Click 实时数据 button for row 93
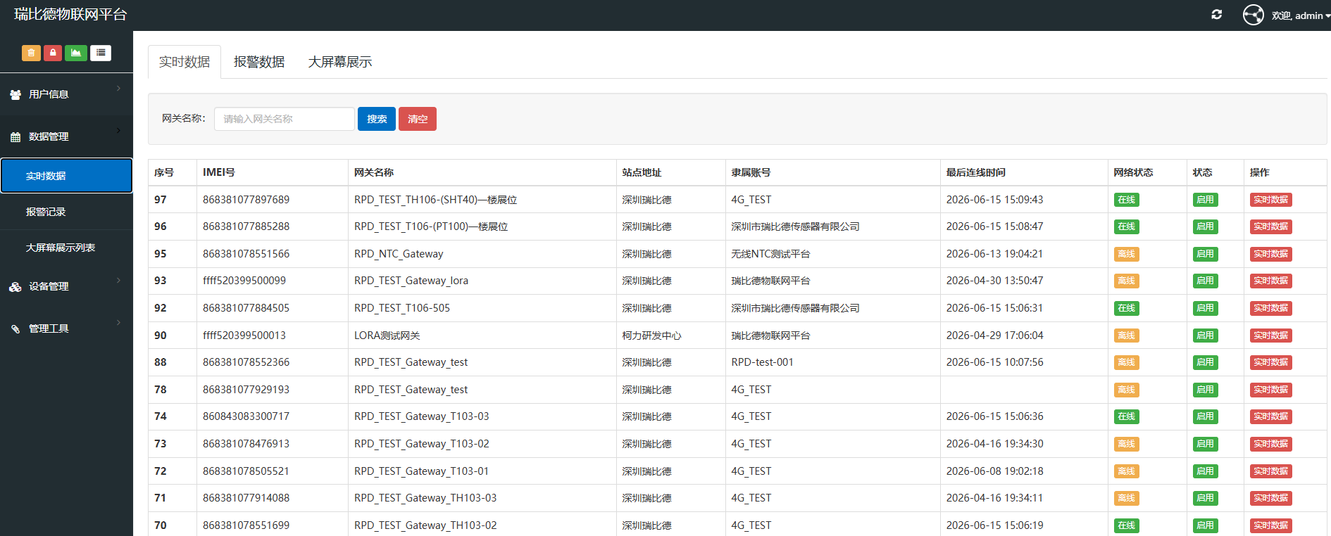The height and width of the screenshot is (536, 1331). [x=1270, y=281]
